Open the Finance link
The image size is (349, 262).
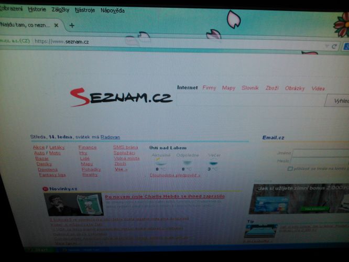coord(88,147)
